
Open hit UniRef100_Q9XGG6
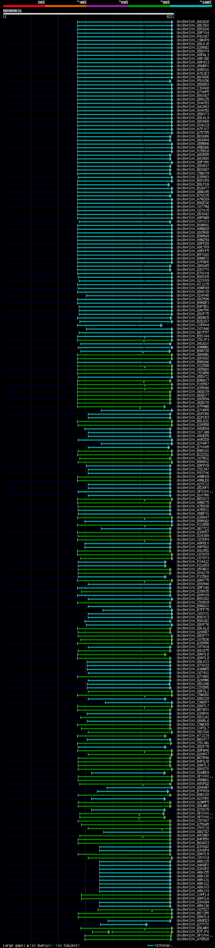193,29
